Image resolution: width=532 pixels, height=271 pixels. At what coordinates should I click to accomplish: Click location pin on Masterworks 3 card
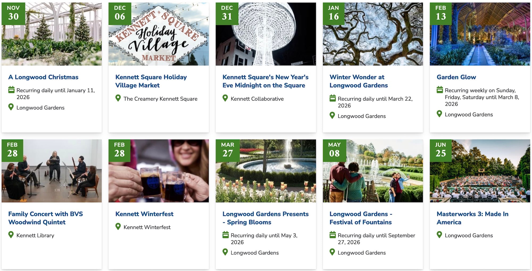click(439, 235)
